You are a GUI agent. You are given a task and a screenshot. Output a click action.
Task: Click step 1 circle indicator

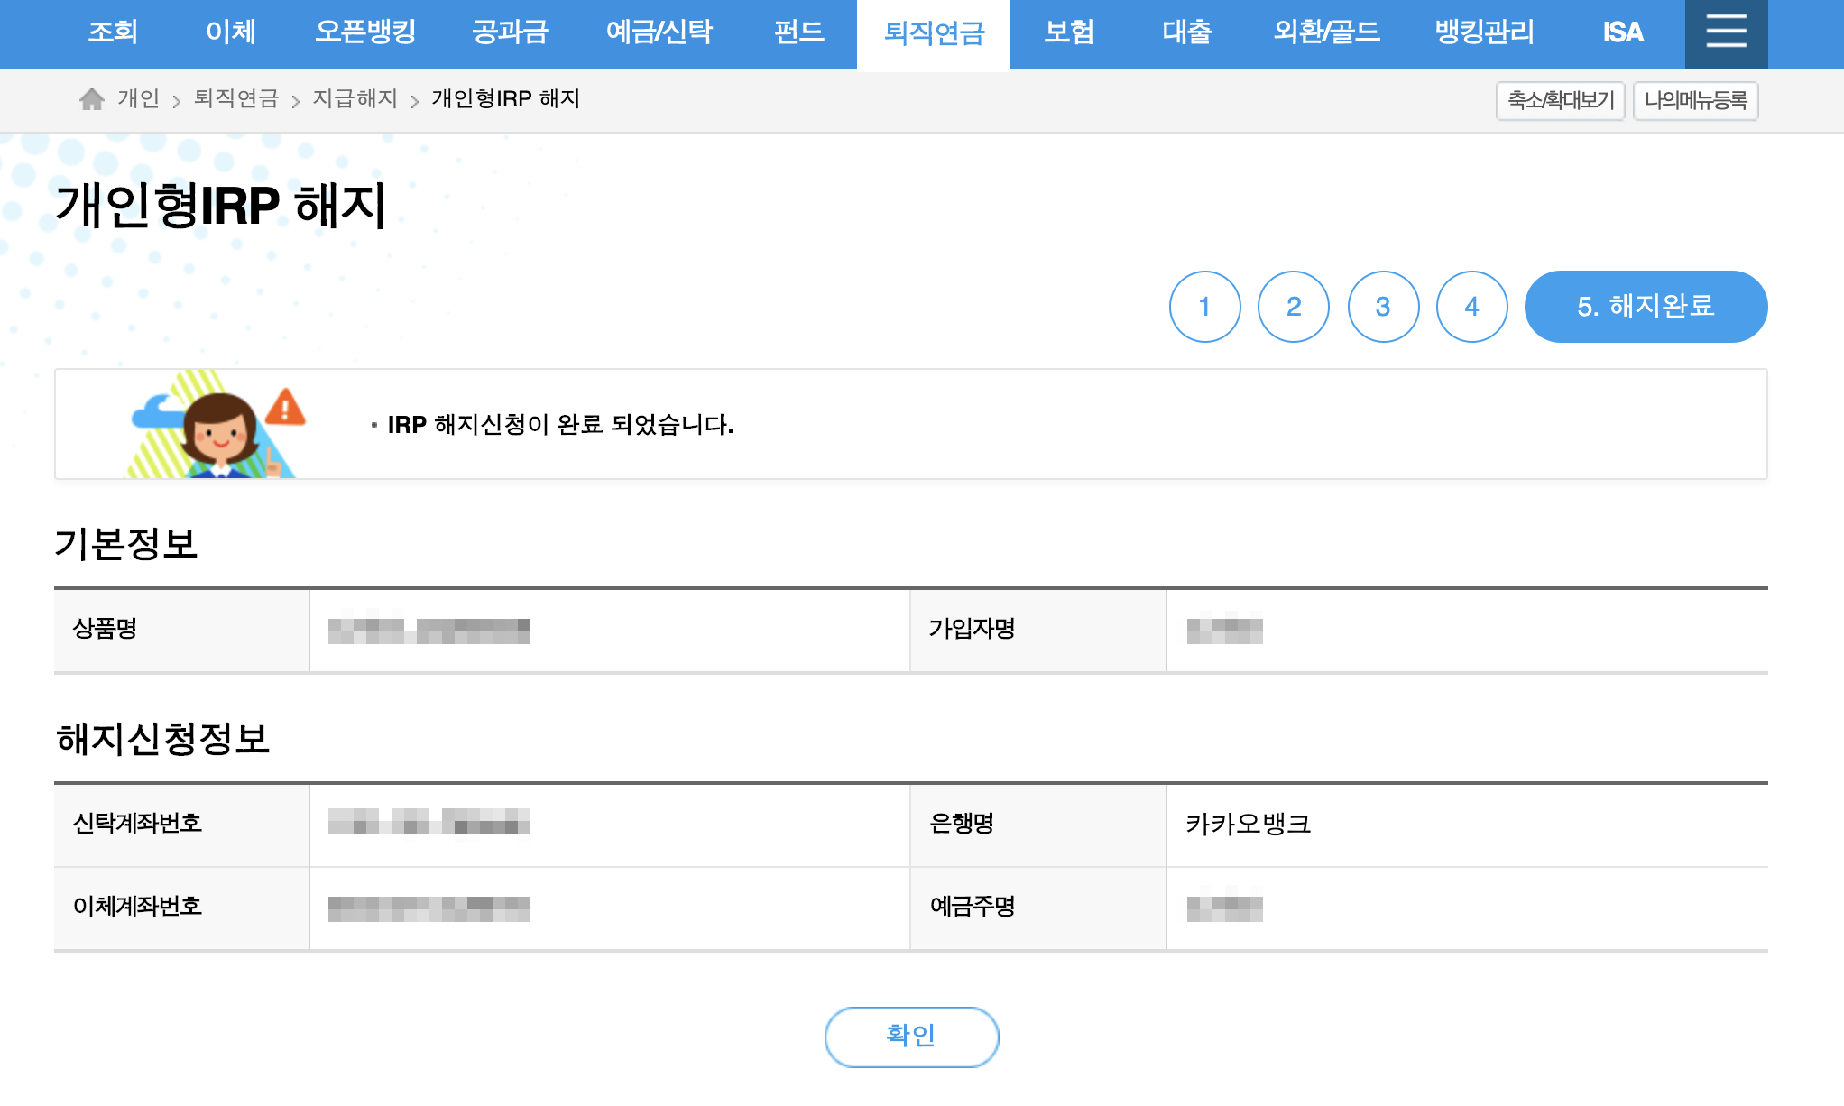point(1204,307)
